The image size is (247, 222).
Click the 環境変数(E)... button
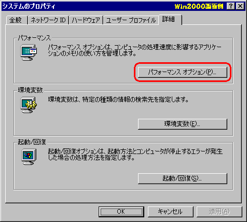pos(183,124)
